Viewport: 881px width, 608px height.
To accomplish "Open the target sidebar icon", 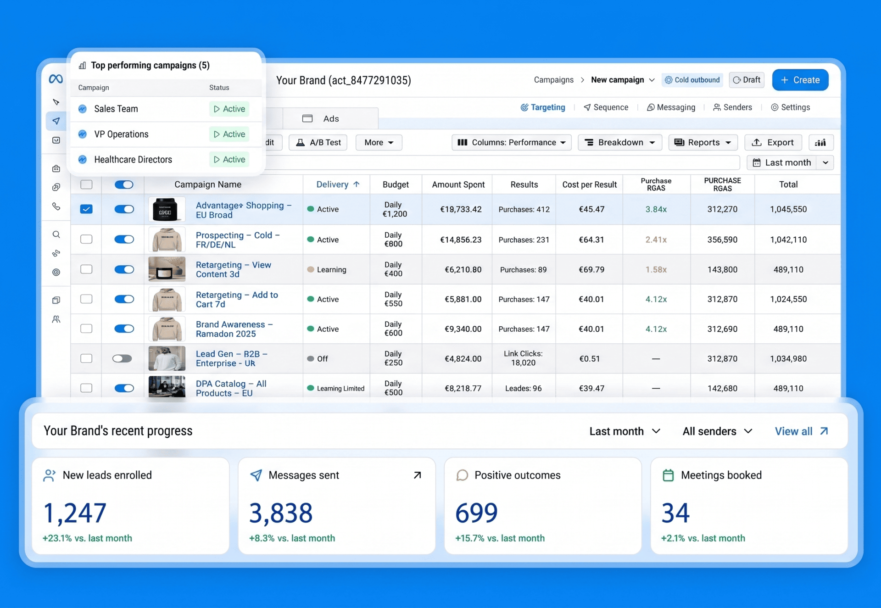I will coord(56,272).
